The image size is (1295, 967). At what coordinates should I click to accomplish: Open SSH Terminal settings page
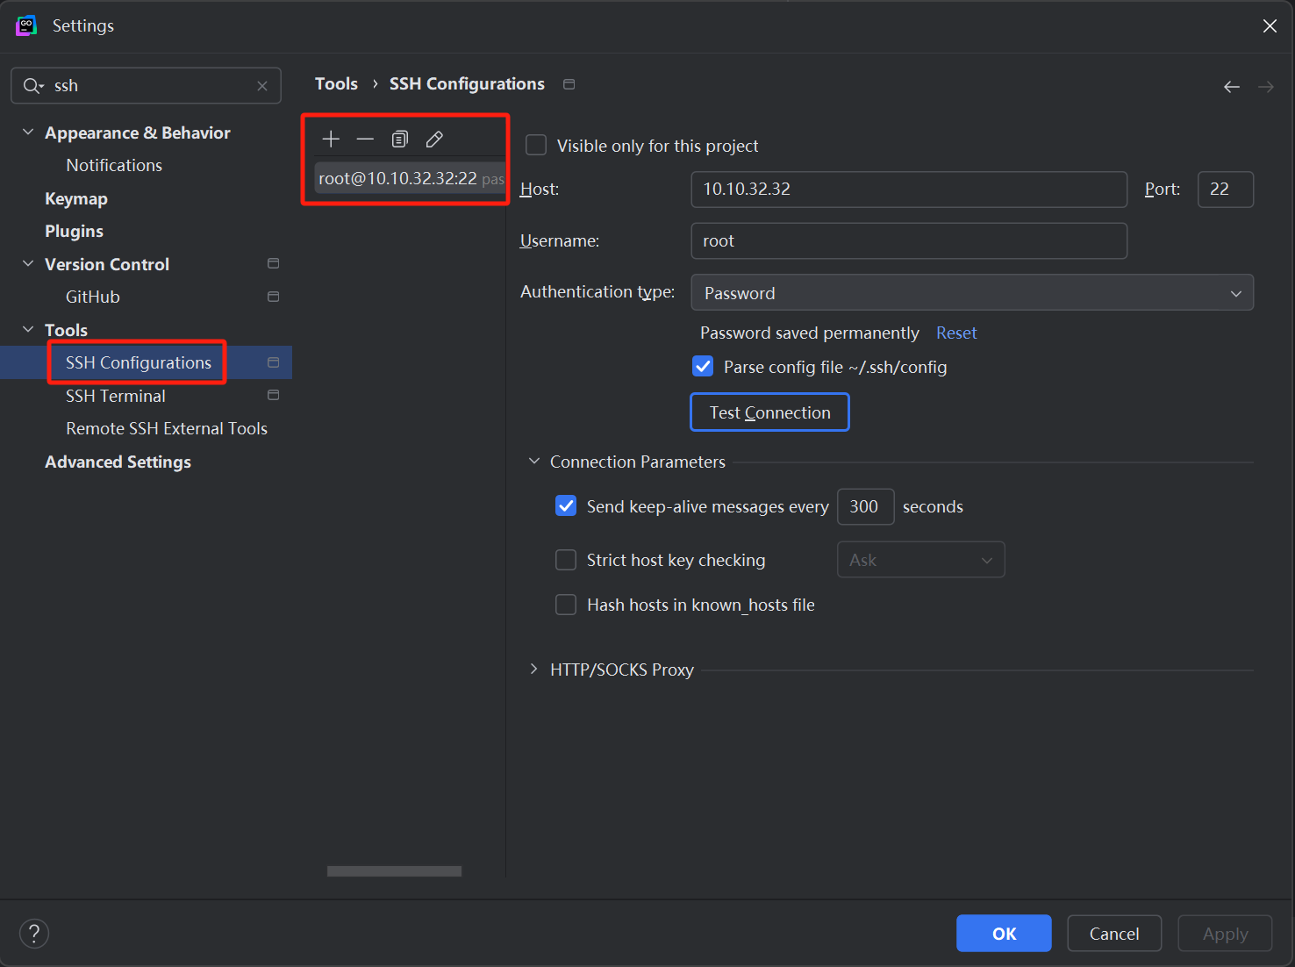[115, 396]
